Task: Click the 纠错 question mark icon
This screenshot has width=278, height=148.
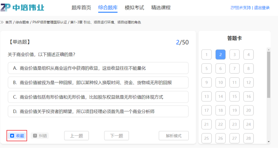Action: pos(35,136)
